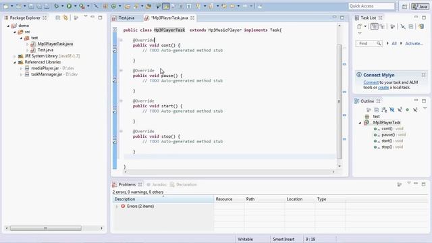Viewport: 432px width, 243px height.
Task: Click New Task icon in Task List
Action: 359,26
